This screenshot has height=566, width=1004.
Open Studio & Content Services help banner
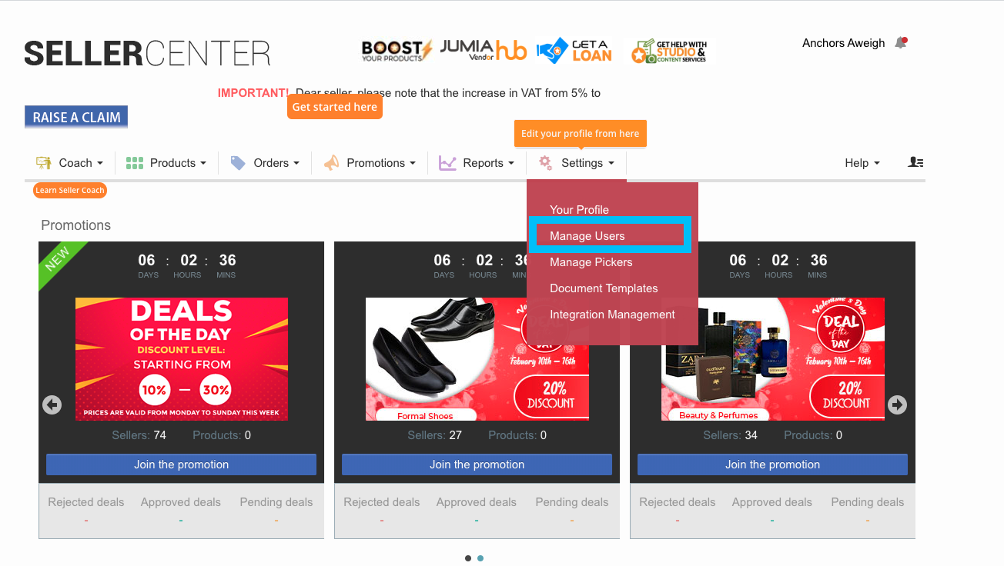[669, 52]
